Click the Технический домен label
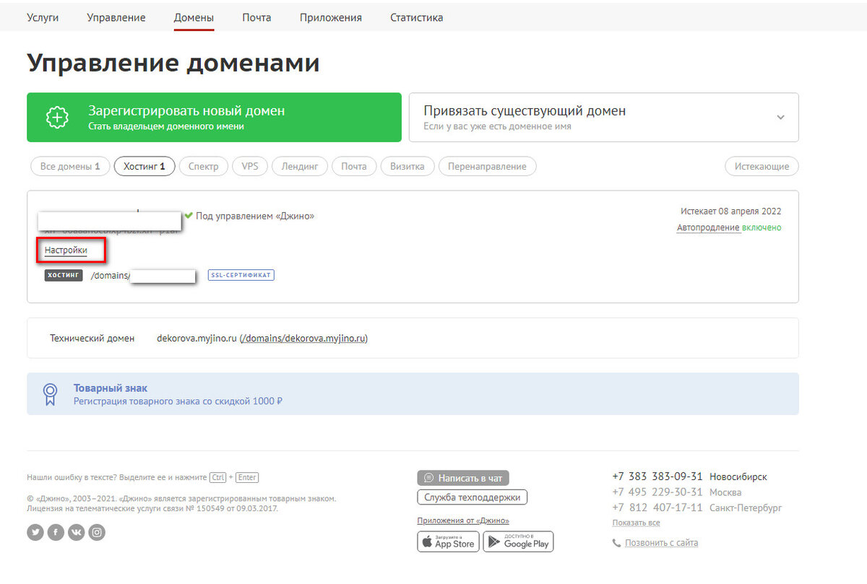 [92, 338]
